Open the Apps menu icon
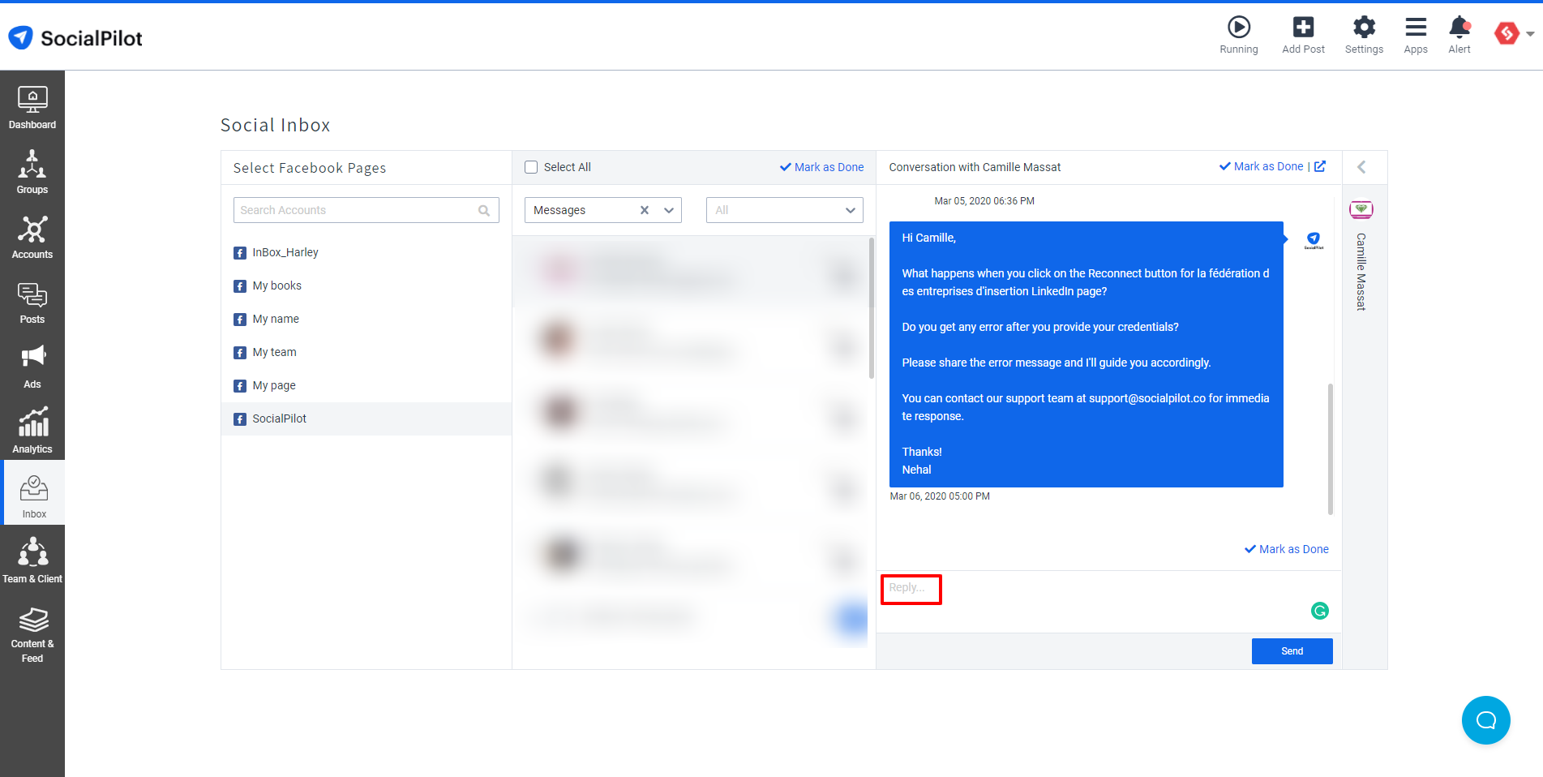Screen dimensions: 1543x777 1415,27
